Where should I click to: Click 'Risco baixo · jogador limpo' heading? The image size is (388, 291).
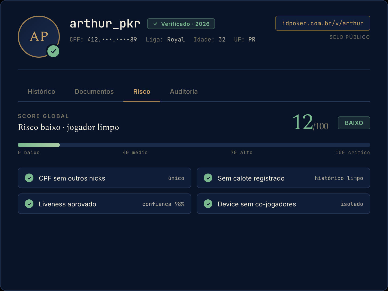click(x=68, y=127)
